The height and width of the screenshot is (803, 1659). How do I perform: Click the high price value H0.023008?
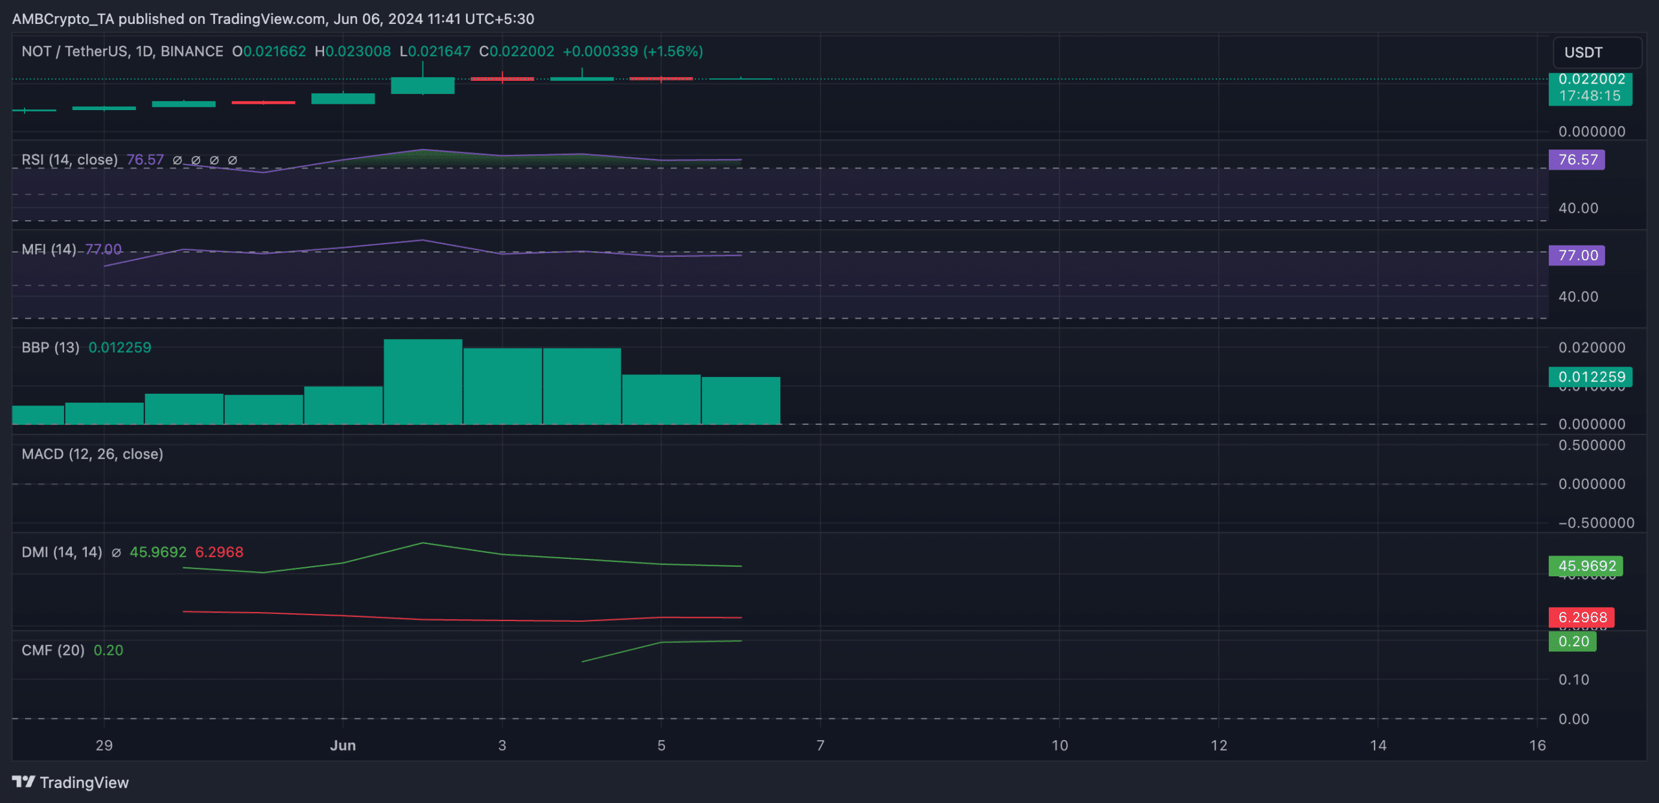[x=353, y=51]
